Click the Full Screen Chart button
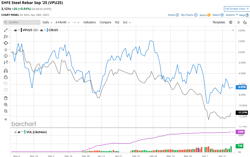Screen dimensions: 250x157 [237, 9]
